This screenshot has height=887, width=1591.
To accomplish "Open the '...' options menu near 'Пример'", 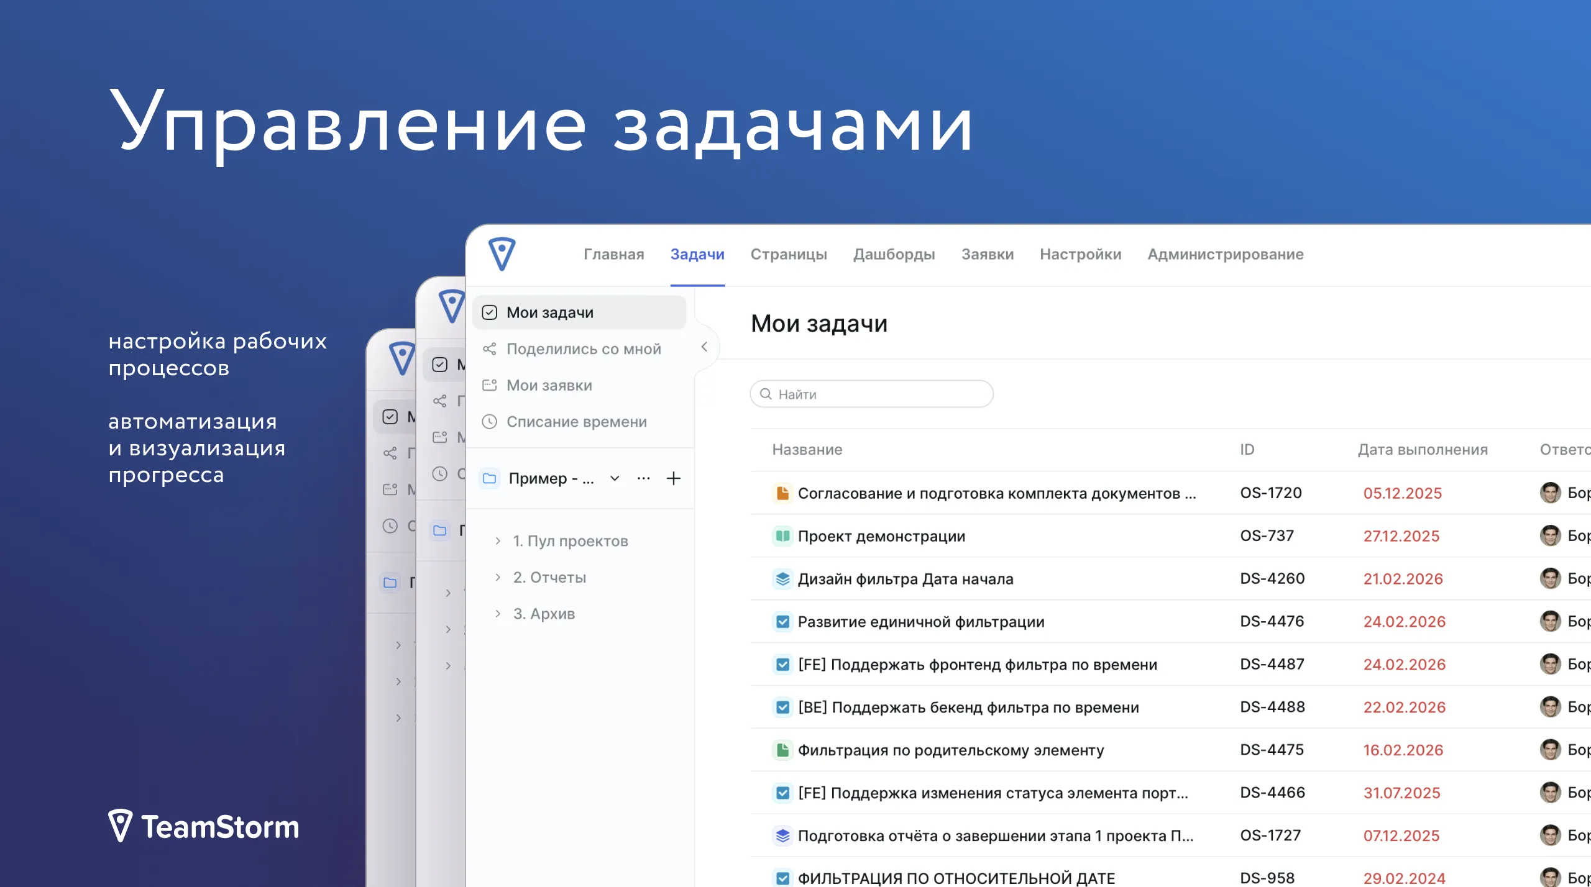I will 643,478.
